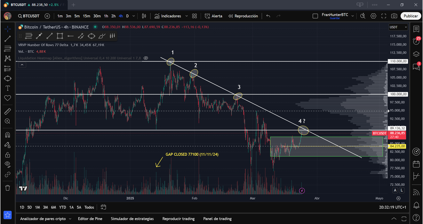Start bar Reproducción mode
This screenshot has width=423, height=224.
tap(243, 16)
